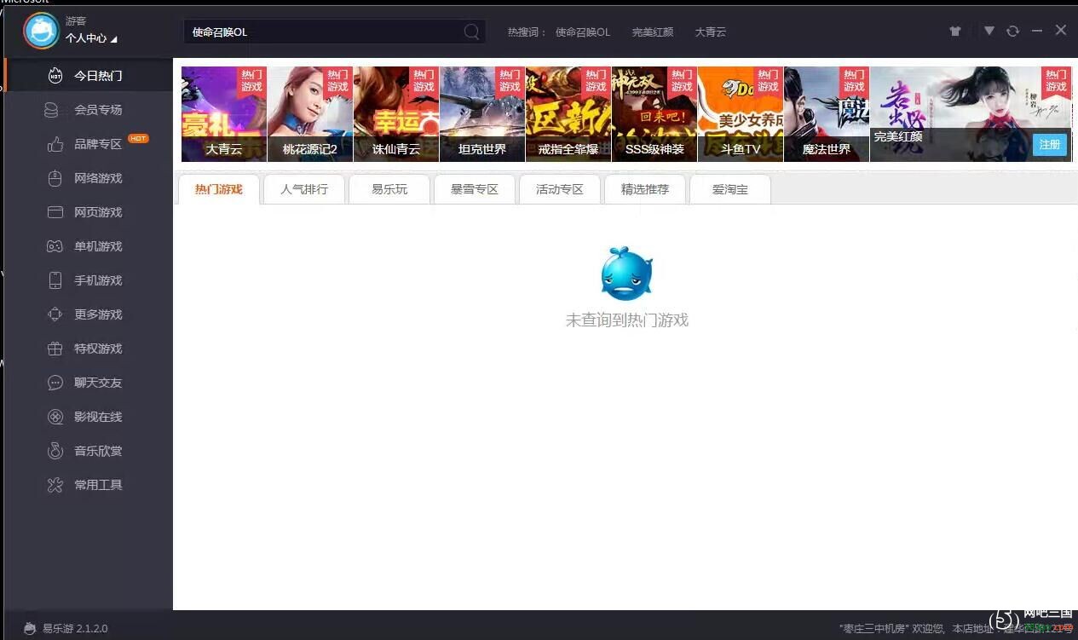Open the 斗鱼TV banner
1078x640 pixels.
741,114
